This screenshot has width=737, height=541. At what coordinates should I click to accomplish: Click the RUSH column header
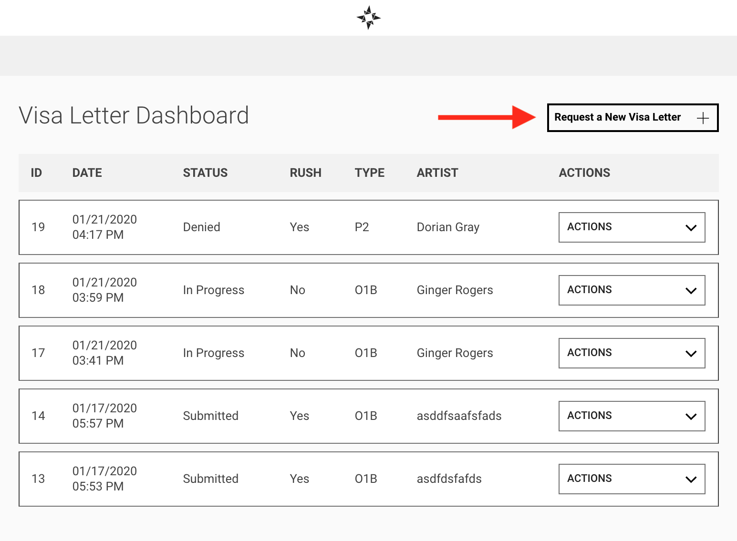[306, 173]
